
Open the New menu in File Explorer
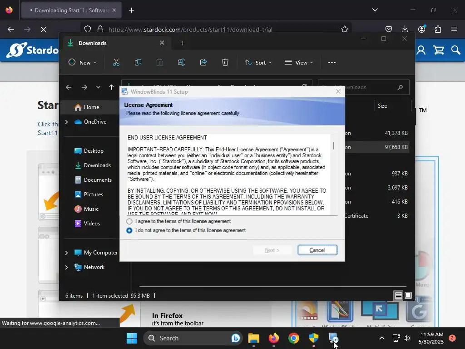tap(83, 63)
